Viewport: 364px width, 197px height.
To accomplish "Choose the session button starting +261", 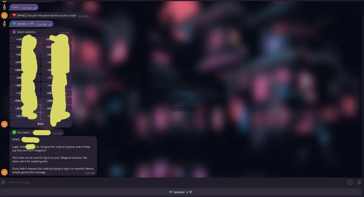I will pos(25,108).
